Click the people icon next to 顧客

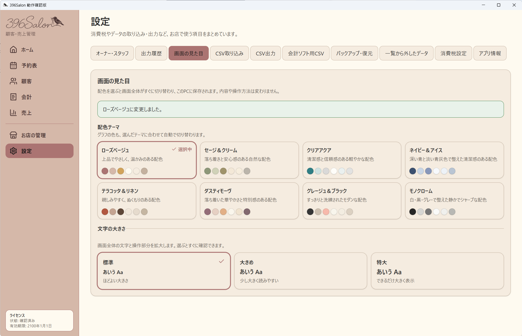13,81
